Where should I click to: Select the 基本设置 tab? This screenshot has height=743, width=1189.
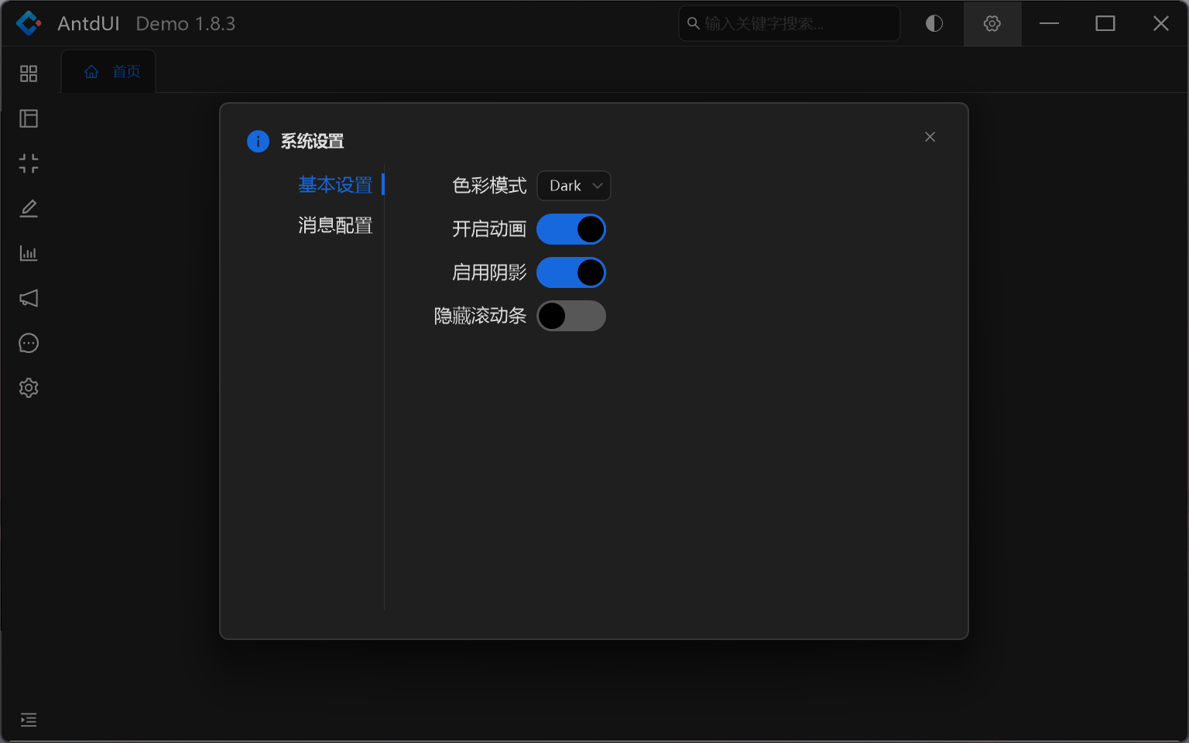click(x=335, y=185)
